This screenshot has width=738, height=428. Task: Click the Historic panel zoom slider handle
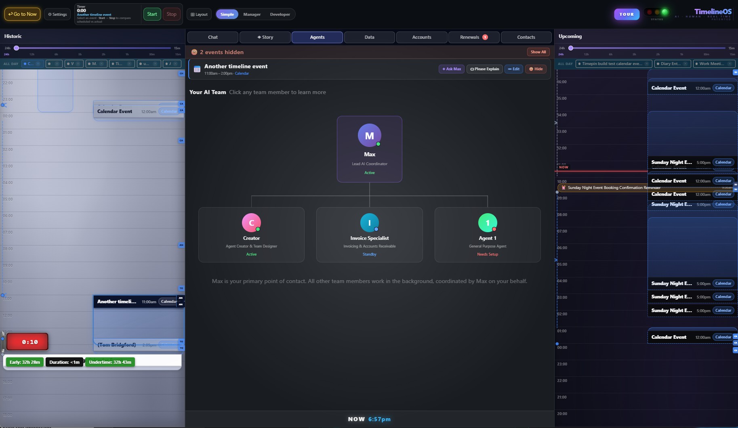(17, 48)
